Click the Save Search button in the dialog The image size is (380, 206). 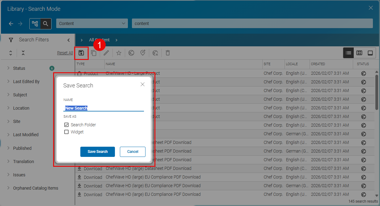[97, 152]
